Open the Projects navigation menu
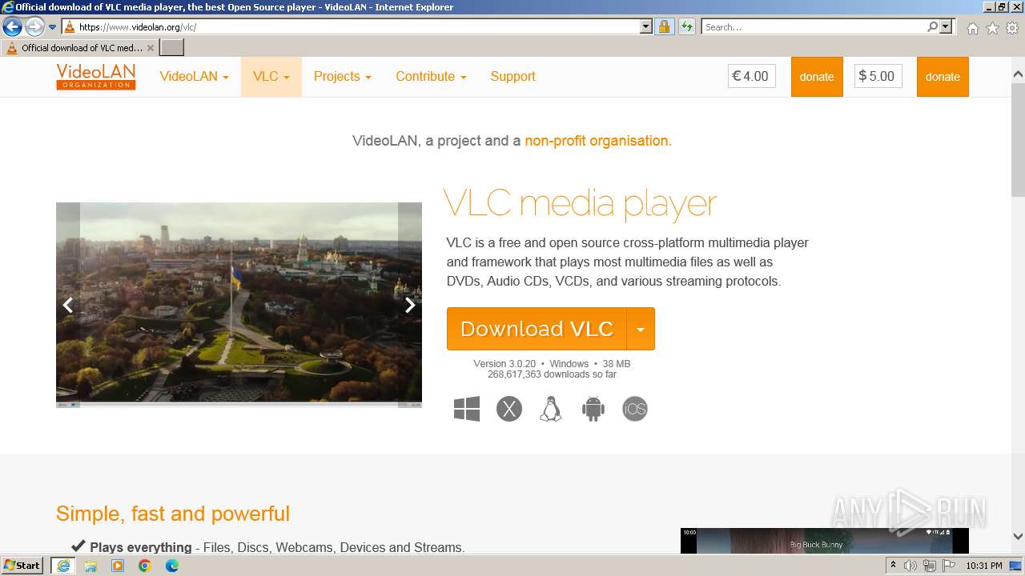Image resolution: width=1025 pixels, height=576 pixels. coord(342,77)
